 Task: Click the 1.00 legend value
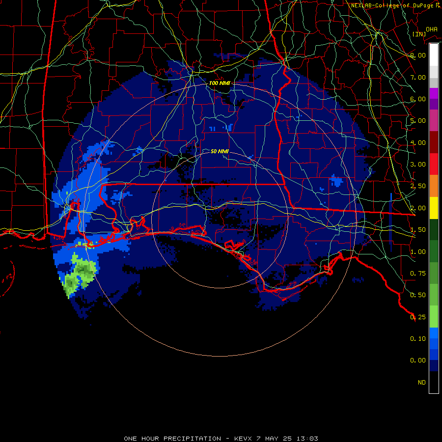418,252
